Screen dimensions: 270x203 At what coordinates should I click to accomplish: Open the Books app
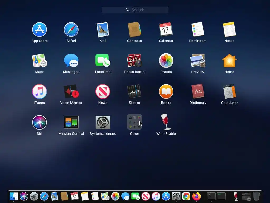tap(166, 91)
